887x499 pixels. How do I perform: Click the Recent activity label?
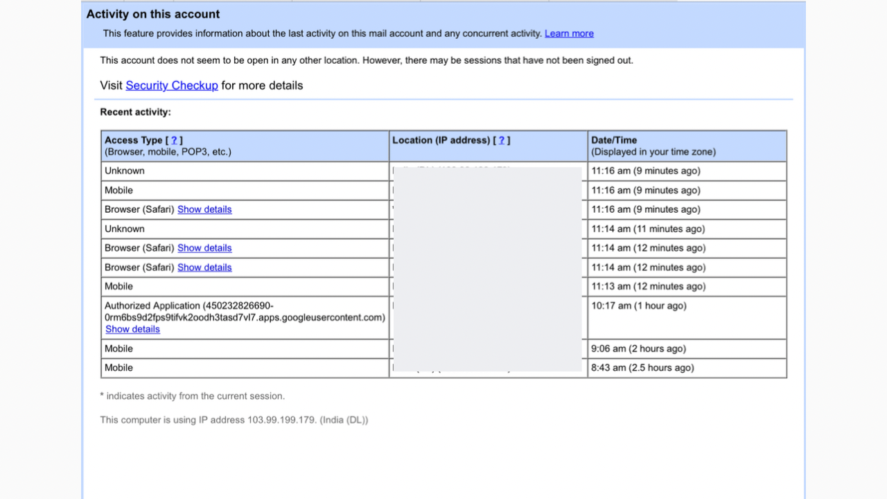[x=135, y=112]
